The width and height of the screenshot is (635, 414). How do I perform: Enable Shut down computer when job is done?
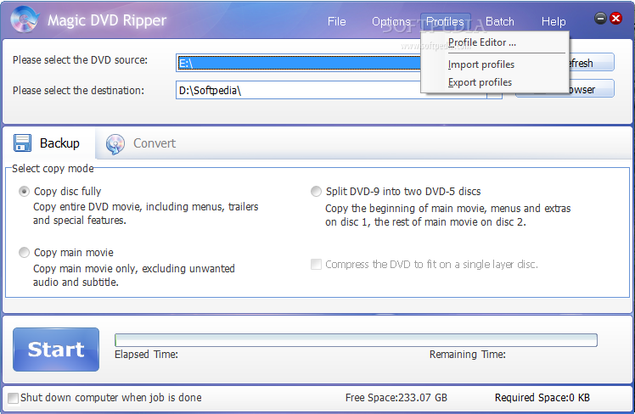tap(13, 398)
